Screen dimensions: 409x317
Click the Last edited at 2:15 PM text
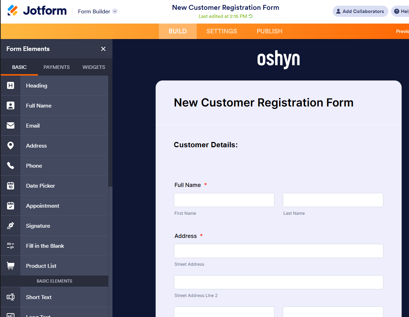(223, 16)
